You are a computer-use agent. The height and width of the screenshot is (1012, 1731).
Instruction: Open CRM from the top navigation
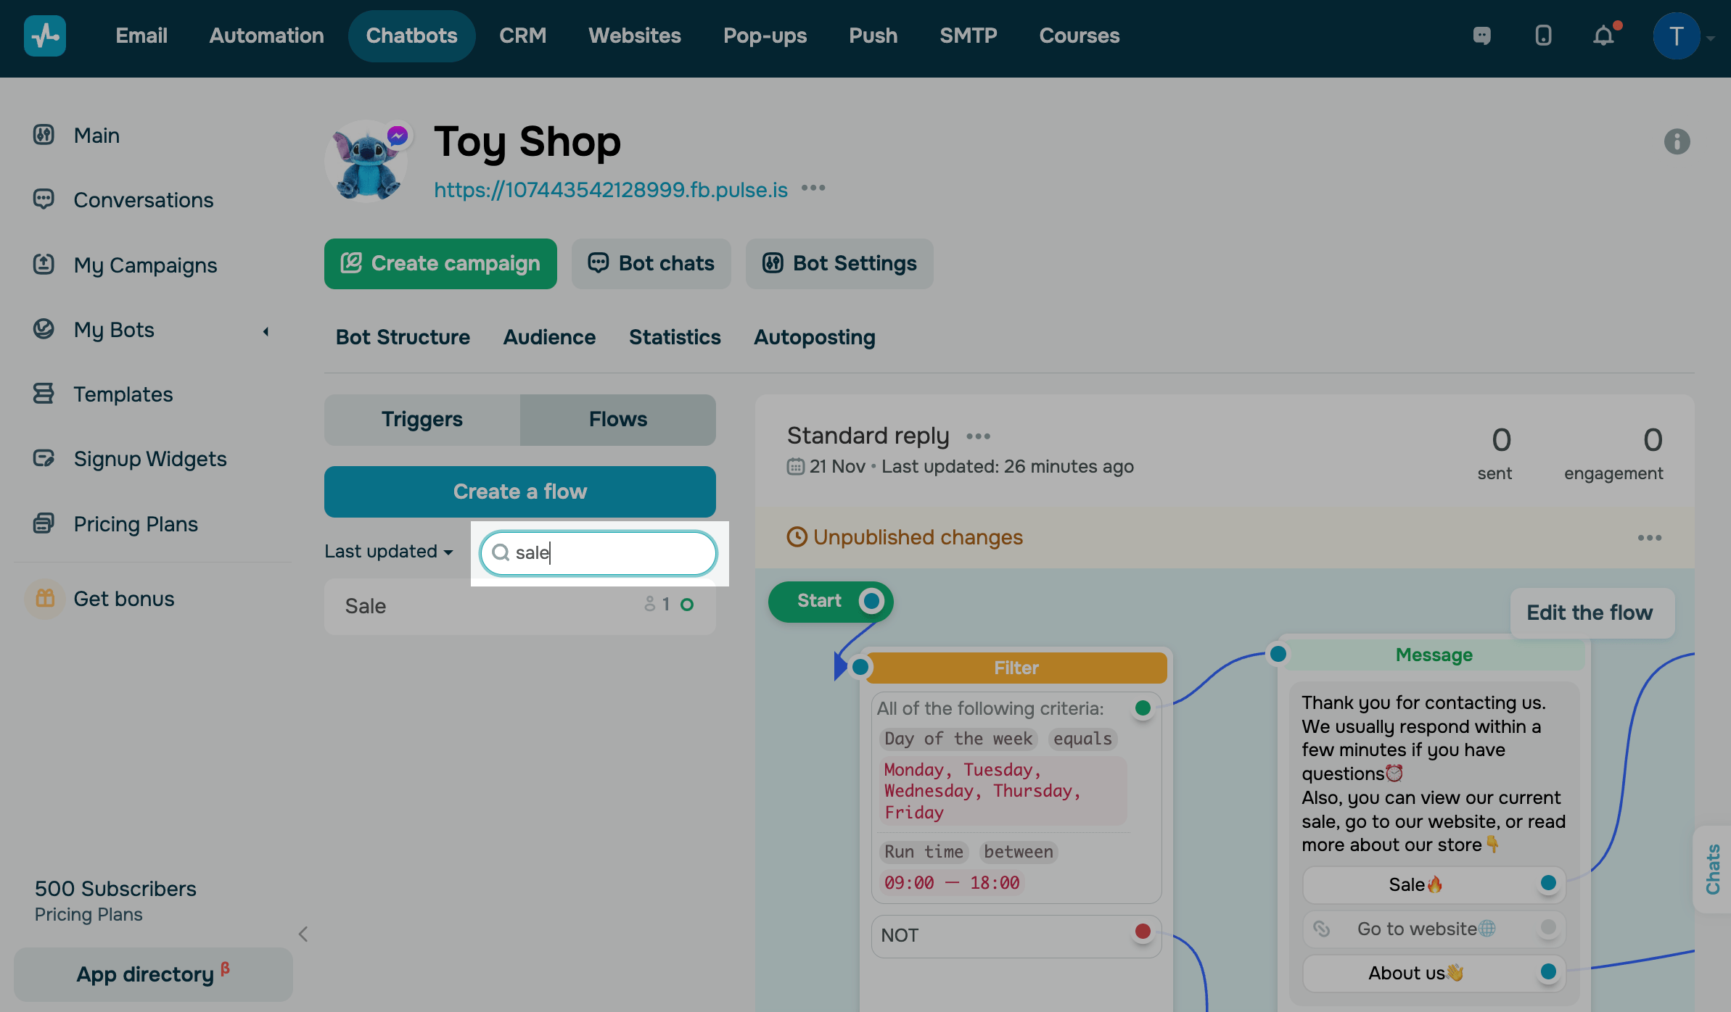522,36
